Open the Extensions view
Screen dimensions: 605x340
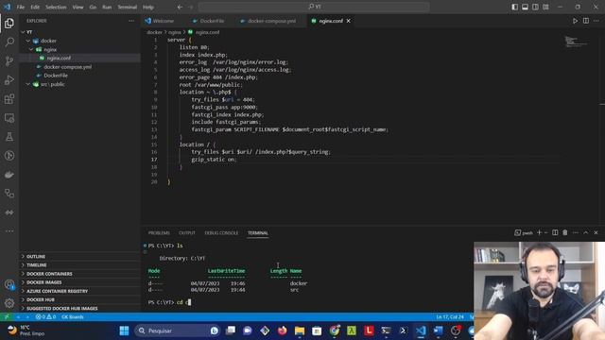(9, 99)
